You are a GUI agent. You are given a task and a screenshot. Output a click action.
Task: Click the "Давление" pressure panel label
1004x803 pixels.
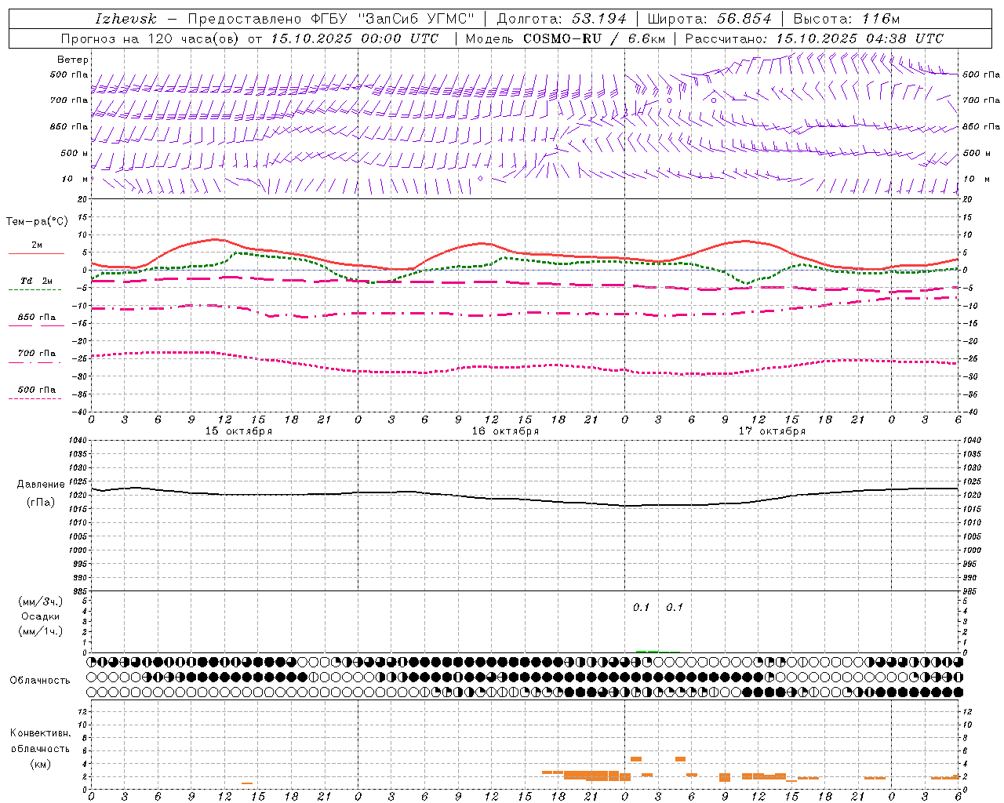[x=41, y=485]
